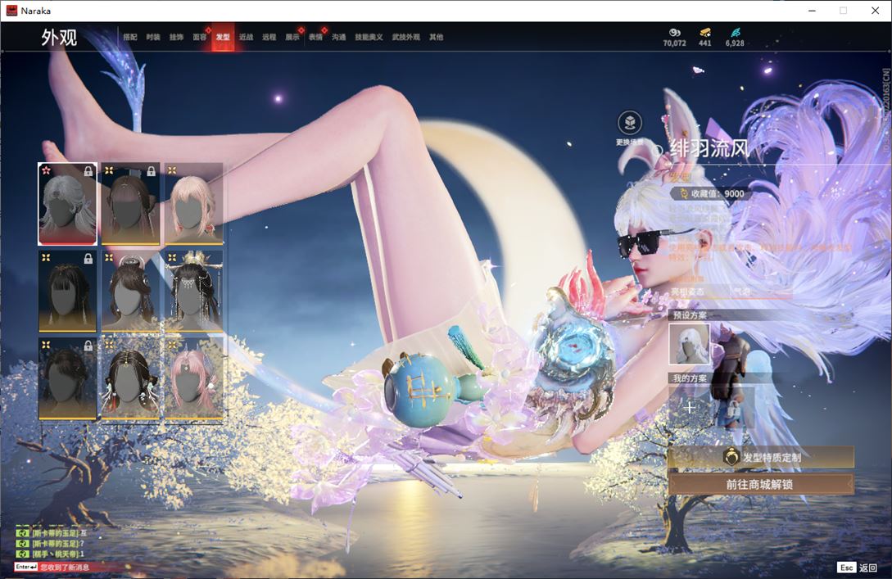Switch to the 技能奥义 tab
The width and height of the screenshot is (892, 579).
[x=369, y=37]
